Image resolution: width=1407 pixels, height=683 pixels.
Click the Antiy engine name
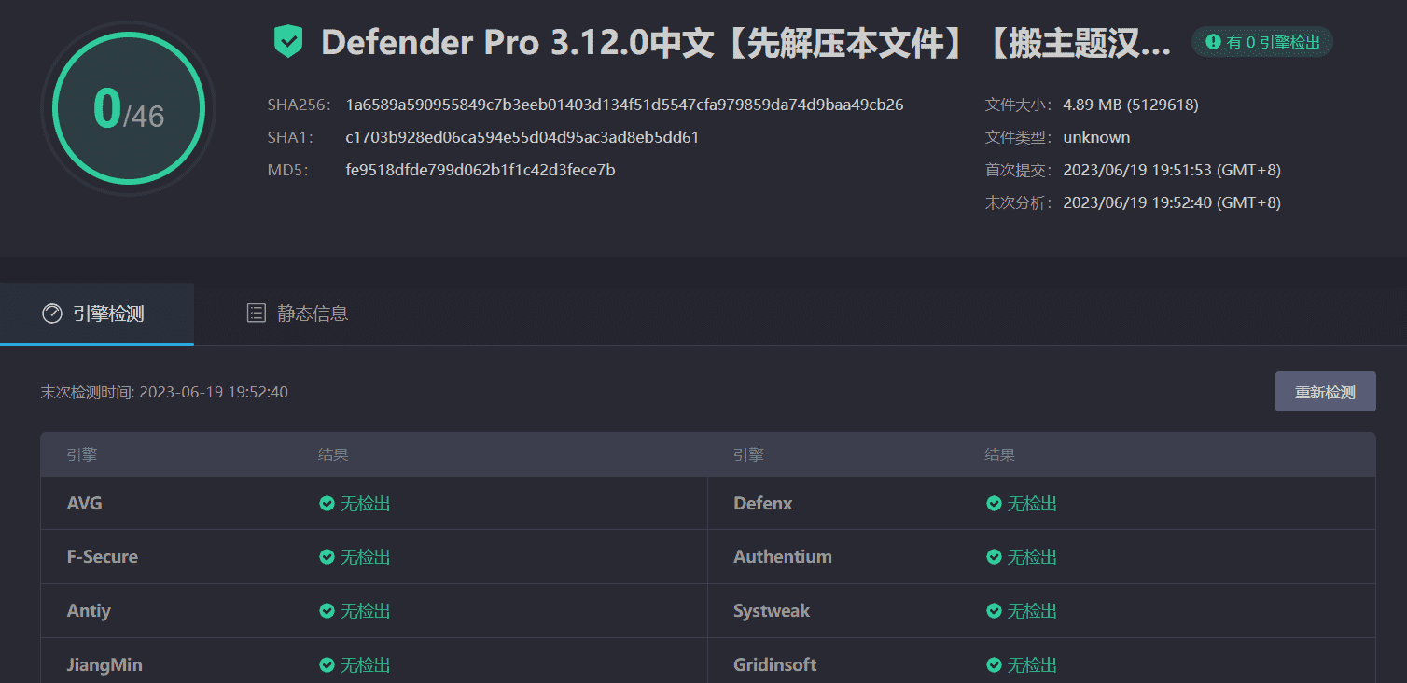tap(89, 611)
